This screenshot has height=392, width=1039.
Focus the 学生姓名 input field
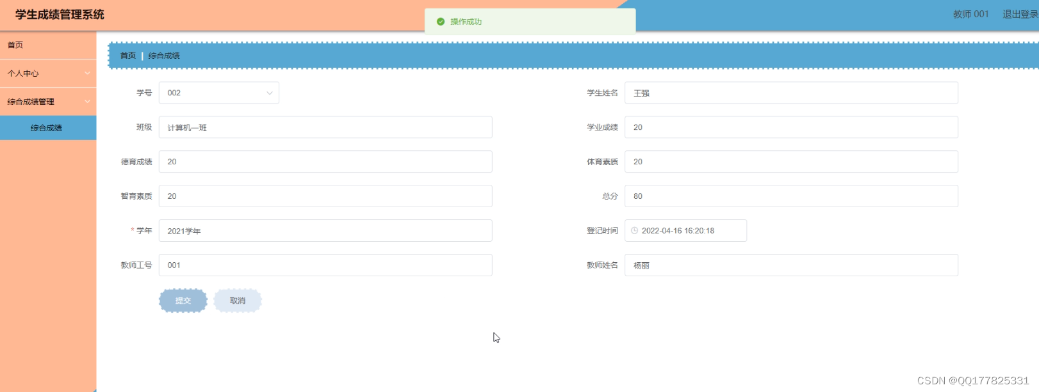coord(791,93)
